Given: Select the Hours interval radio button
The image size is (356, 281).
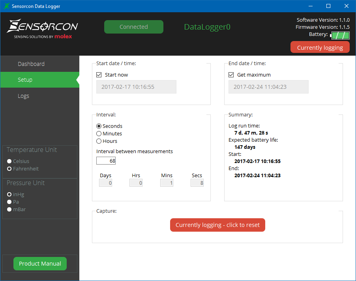Looking at the screenshot, I should [x=99, y=141].
